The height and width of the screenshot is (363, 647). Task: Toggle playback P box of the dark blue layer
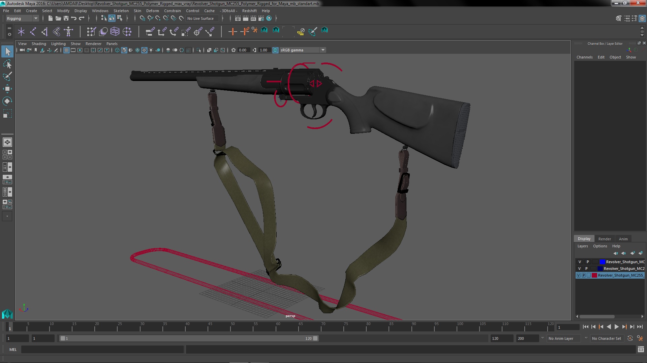586,269
